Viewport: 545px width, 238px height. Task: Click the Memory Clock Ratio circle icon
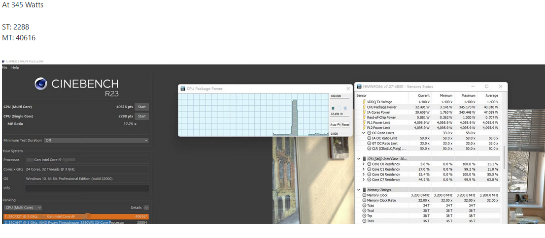pyautogui.click(x=364, y=200)
